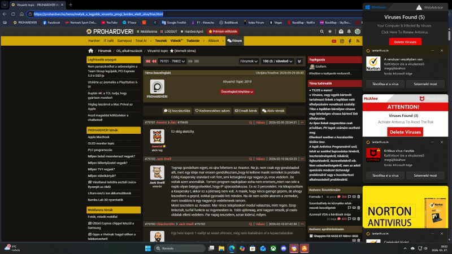Click the browser address bar URL
The width and height of the screenshot is (452, 254).
coord(98,14)
